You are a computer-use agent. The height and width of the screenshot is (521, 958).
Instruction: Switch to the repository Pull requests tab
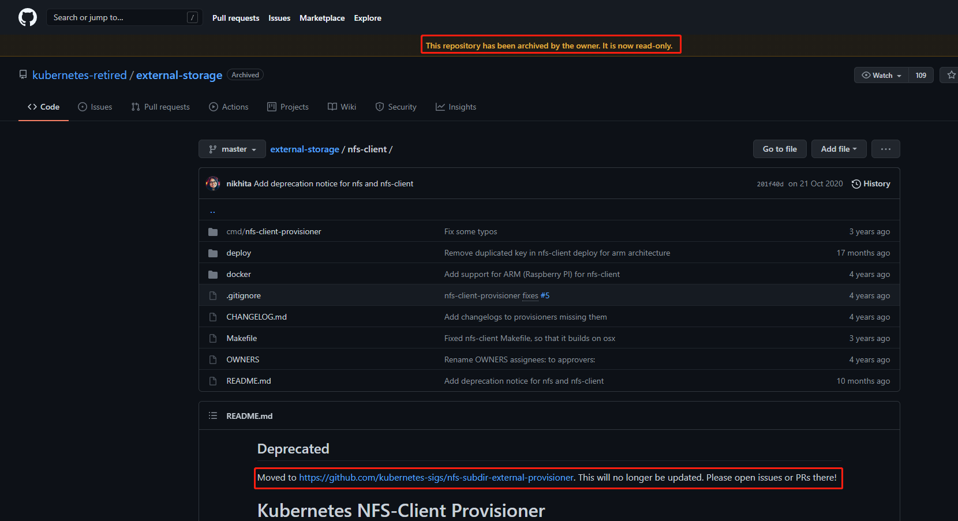point(160,107)
